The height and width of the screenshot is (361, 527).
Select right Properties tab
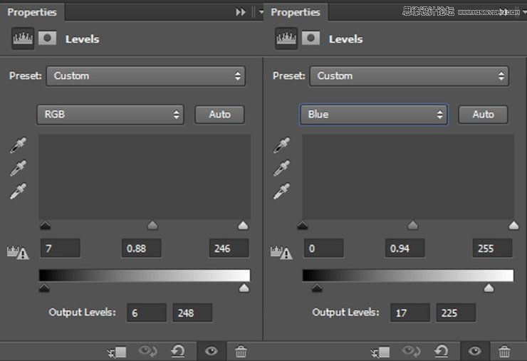(296, 12)
